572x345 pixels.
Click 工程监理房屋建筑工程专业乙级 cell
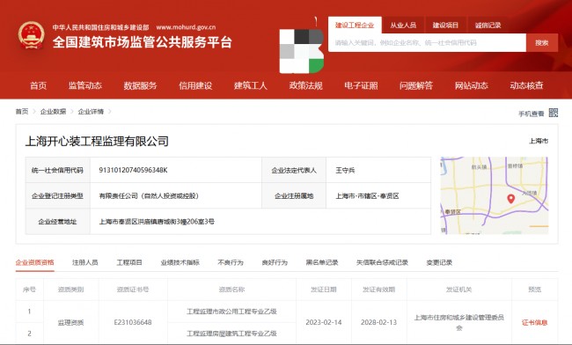pyautogui.click(x=231, y=334)
